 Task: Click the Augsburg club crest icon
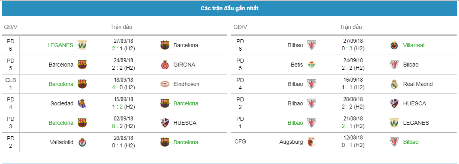click(312, 142)
